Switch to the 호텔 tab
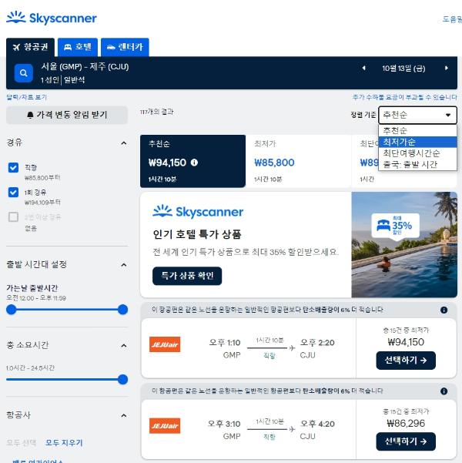This screenshot has width=462, height=463. click(78, 47)
